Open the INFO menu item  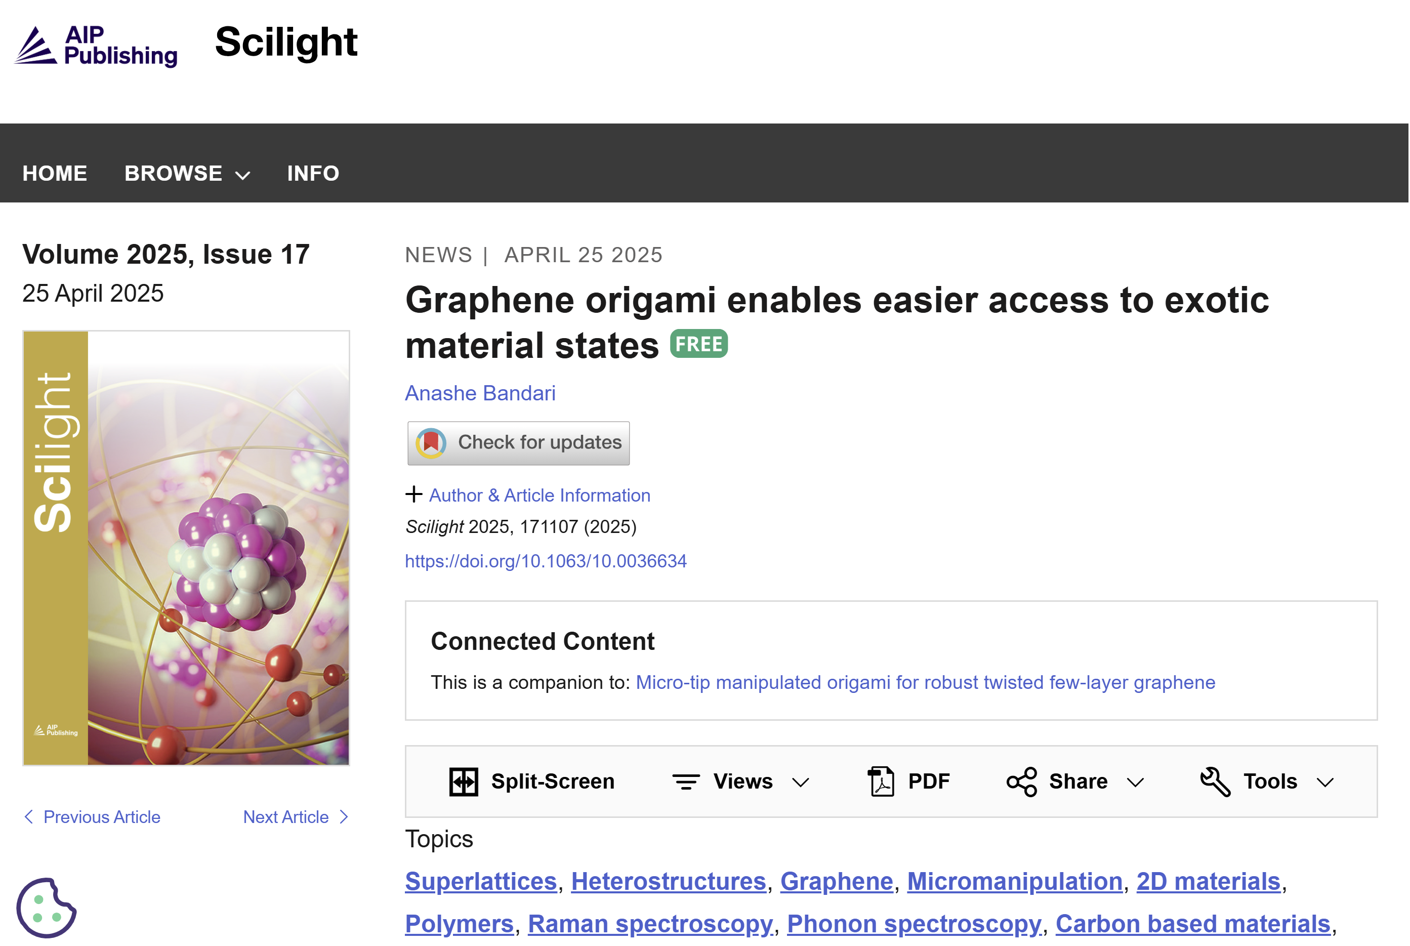point(313,174)
